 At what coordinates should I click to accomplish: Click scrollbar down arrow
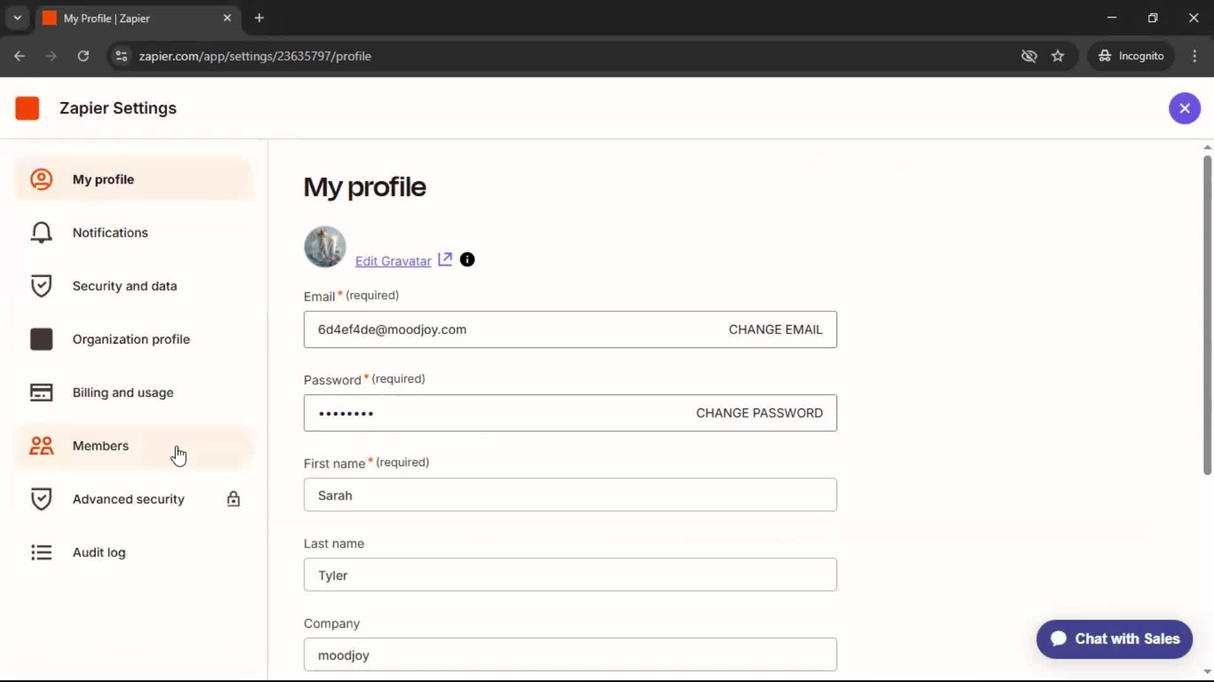tap(1207, 672)
